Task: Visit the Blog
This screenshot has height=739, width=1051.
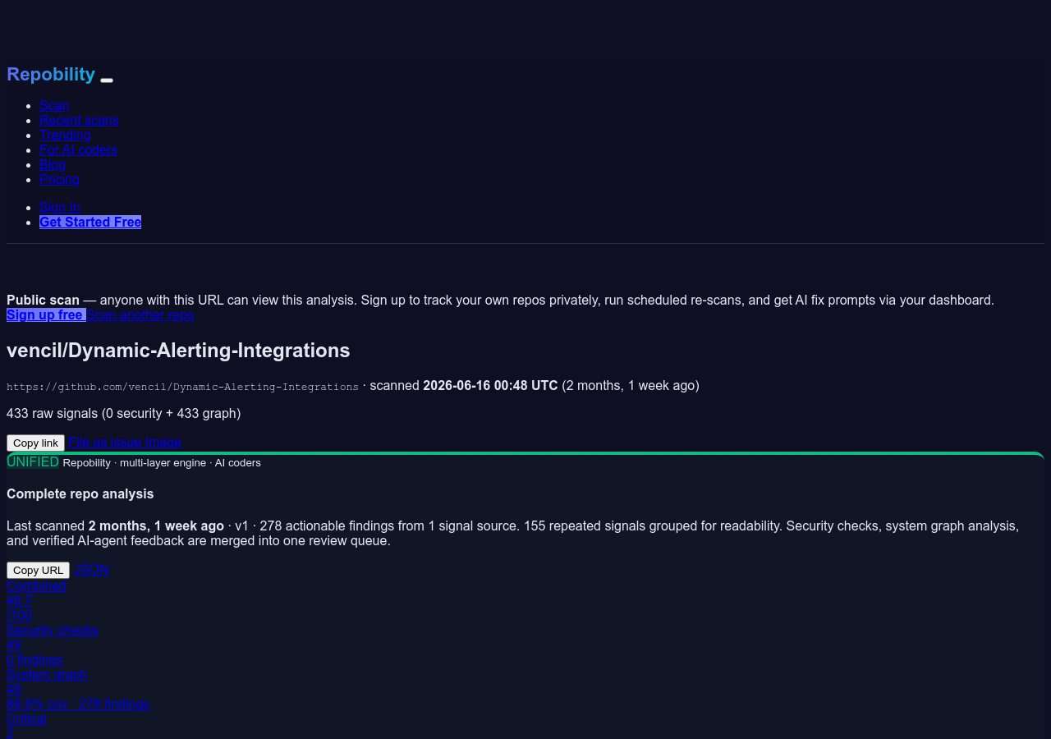Action: click(53, 164)
